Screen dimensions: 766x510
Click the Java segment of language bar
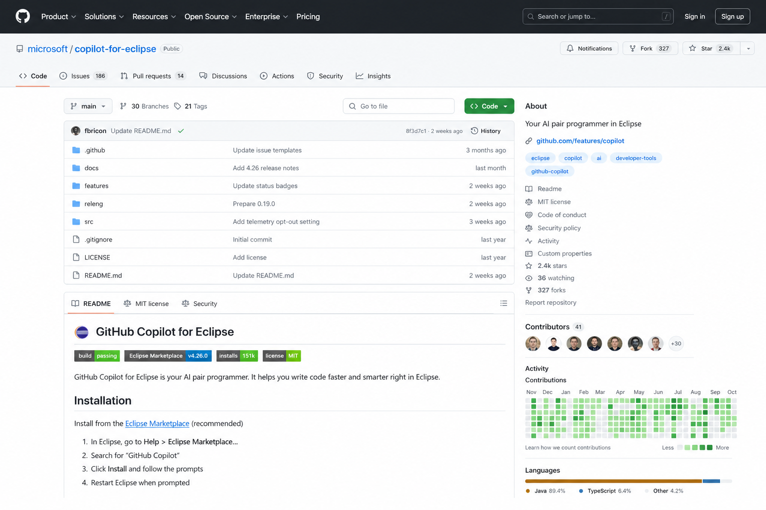point(613,481)
